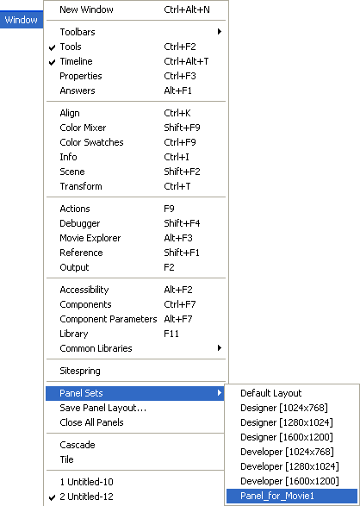This screenshot has height=506, width=360.
Task: Open the Panel Sets submenu
Action: (135, 393)
